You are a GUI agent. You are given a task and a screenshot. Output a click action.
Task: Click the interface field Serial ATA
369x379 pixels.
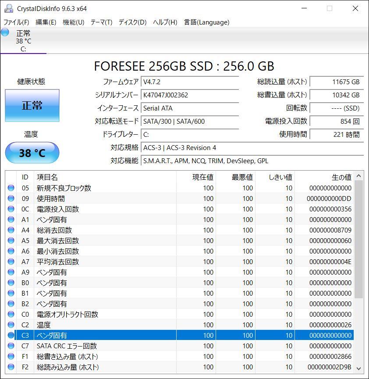click(x=190, y=108)
